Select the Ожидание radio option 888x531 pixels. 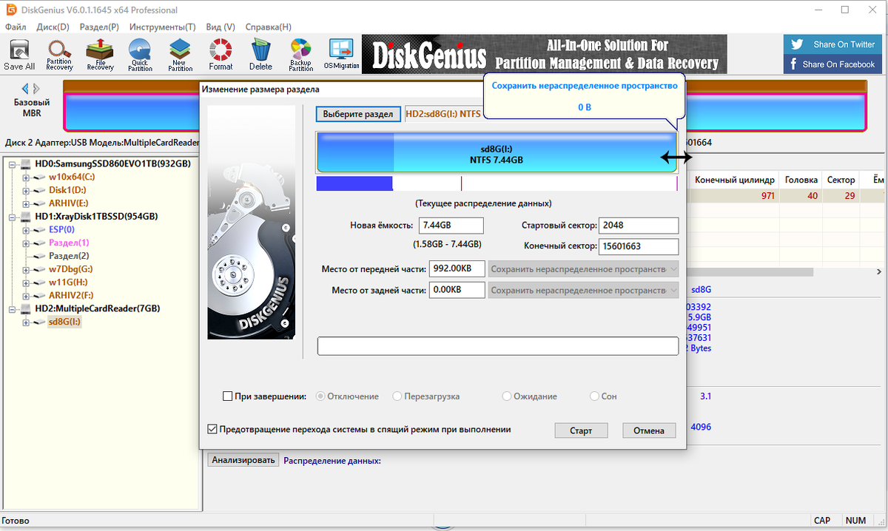pyautogui.click(x=507, y=396)
